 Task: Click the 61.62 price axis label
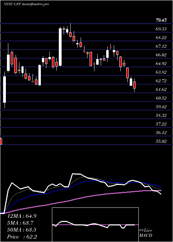pos(161,89)
